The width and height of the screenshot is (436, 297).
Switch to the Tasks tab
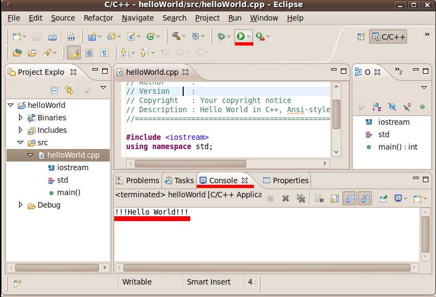point(179,180)
